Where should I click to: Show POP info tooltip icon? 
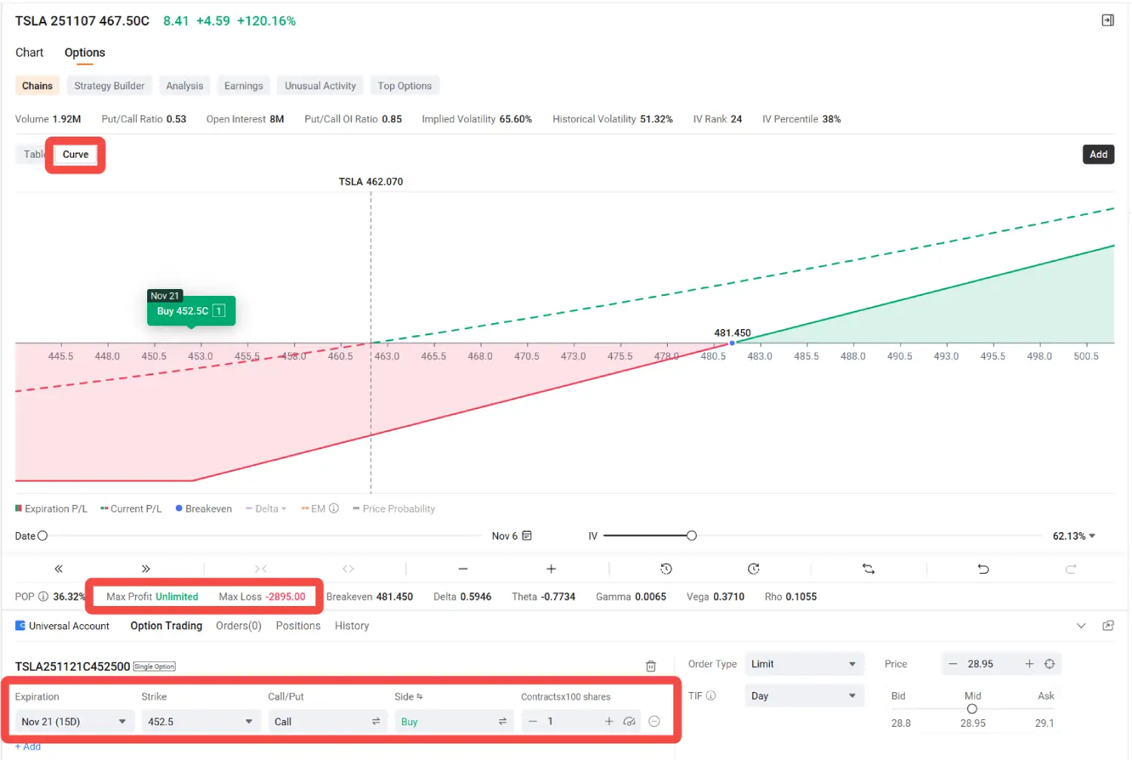[43, 596]
